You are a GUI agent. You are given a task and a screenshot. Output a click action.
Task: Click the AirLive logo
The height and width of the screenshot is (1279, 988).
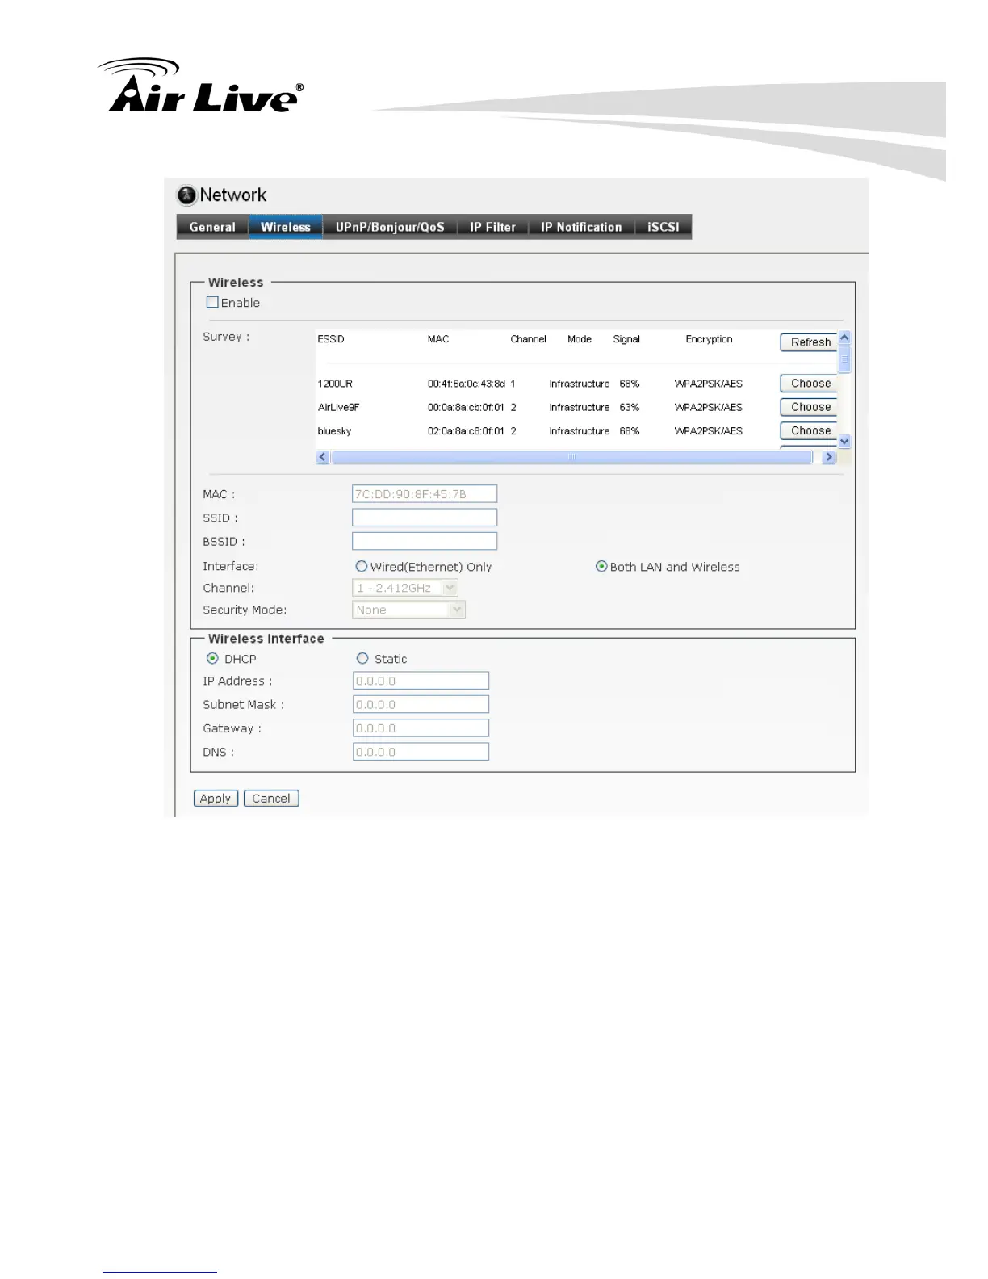(x=201, y=85)
